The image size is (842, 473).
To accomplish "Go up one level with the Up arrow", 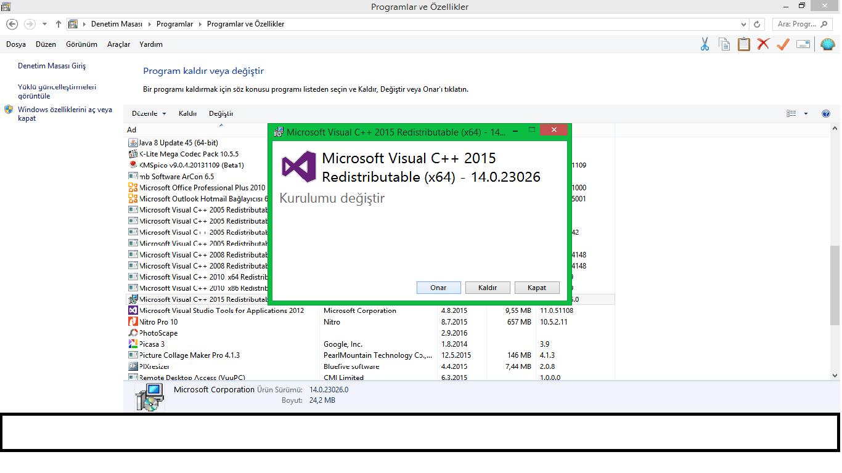I will click(x=59, y=24).
